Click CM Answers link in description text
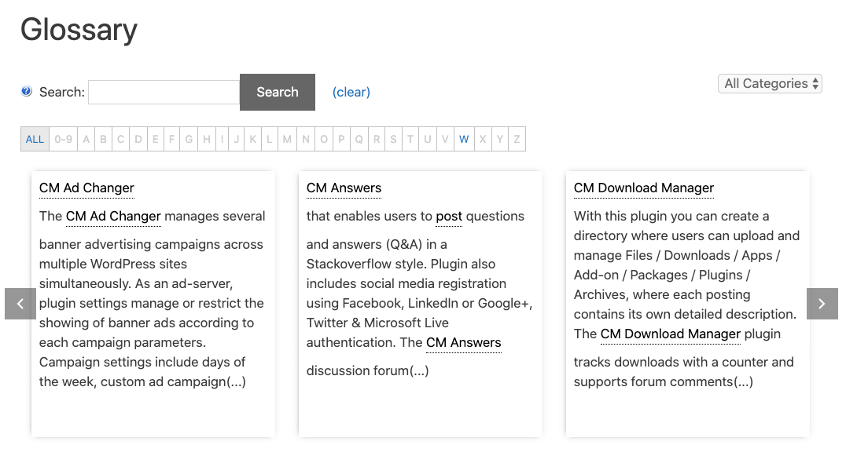The height and width of the screenshot is (467, 846). [463, 342]
